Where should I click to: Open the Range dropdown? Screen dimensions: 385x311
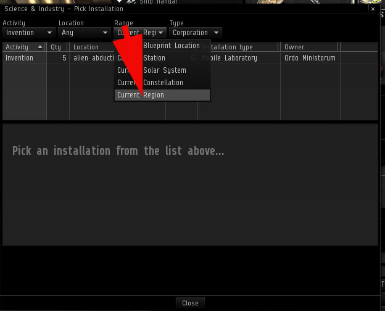pos(140,33)
